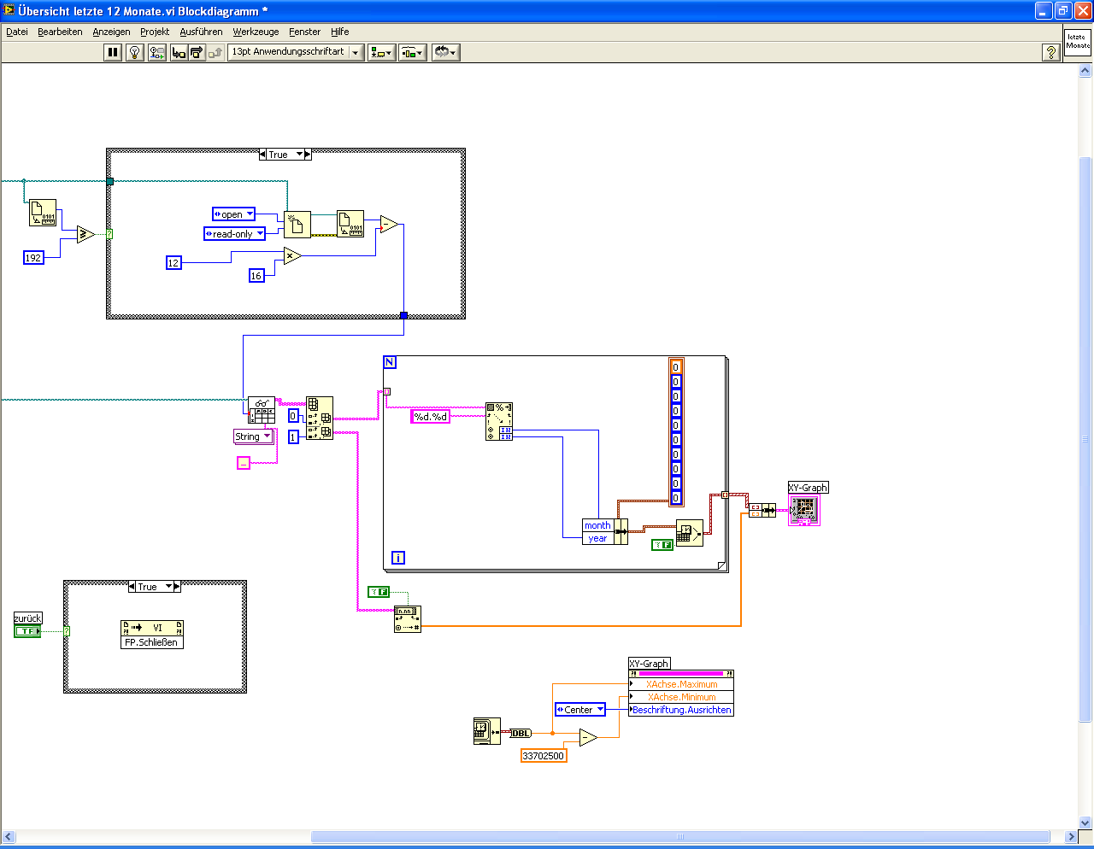Click the 12 numeric constant

click(x=174, y=263)
